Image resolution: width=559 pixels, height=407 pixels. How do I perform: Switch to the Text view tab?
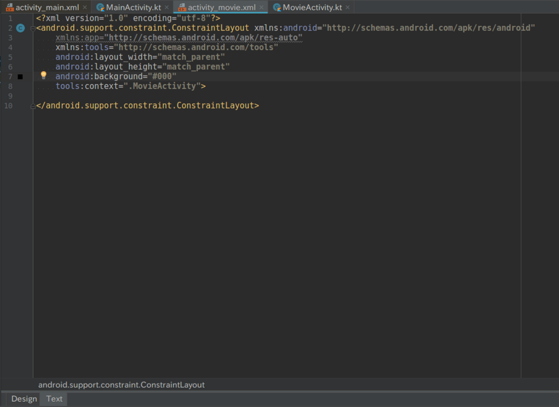point(54,399)
